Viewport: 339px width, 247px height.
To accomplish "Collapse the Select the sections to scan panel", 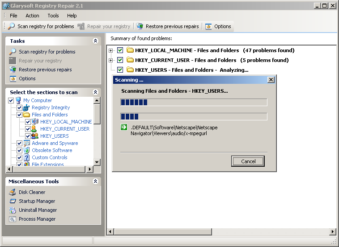I will click(x=95, y=92).
